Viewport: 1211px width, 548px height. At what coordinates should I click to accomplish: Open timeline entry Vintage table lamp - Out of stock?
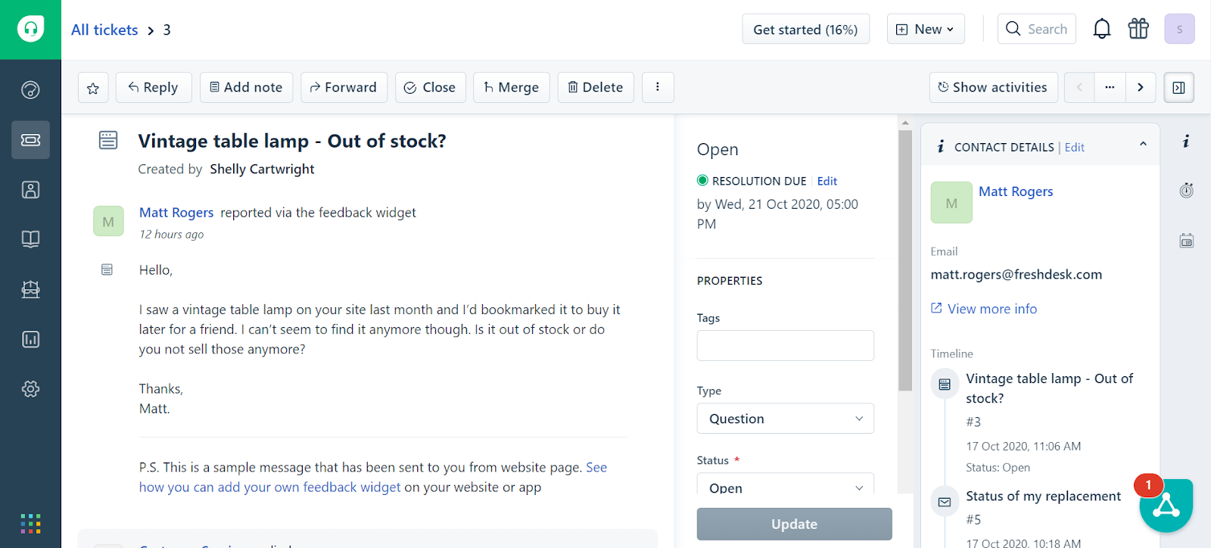[x=1050, y=388]
